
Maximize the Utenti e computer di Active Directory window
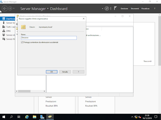tap(123, 16)
